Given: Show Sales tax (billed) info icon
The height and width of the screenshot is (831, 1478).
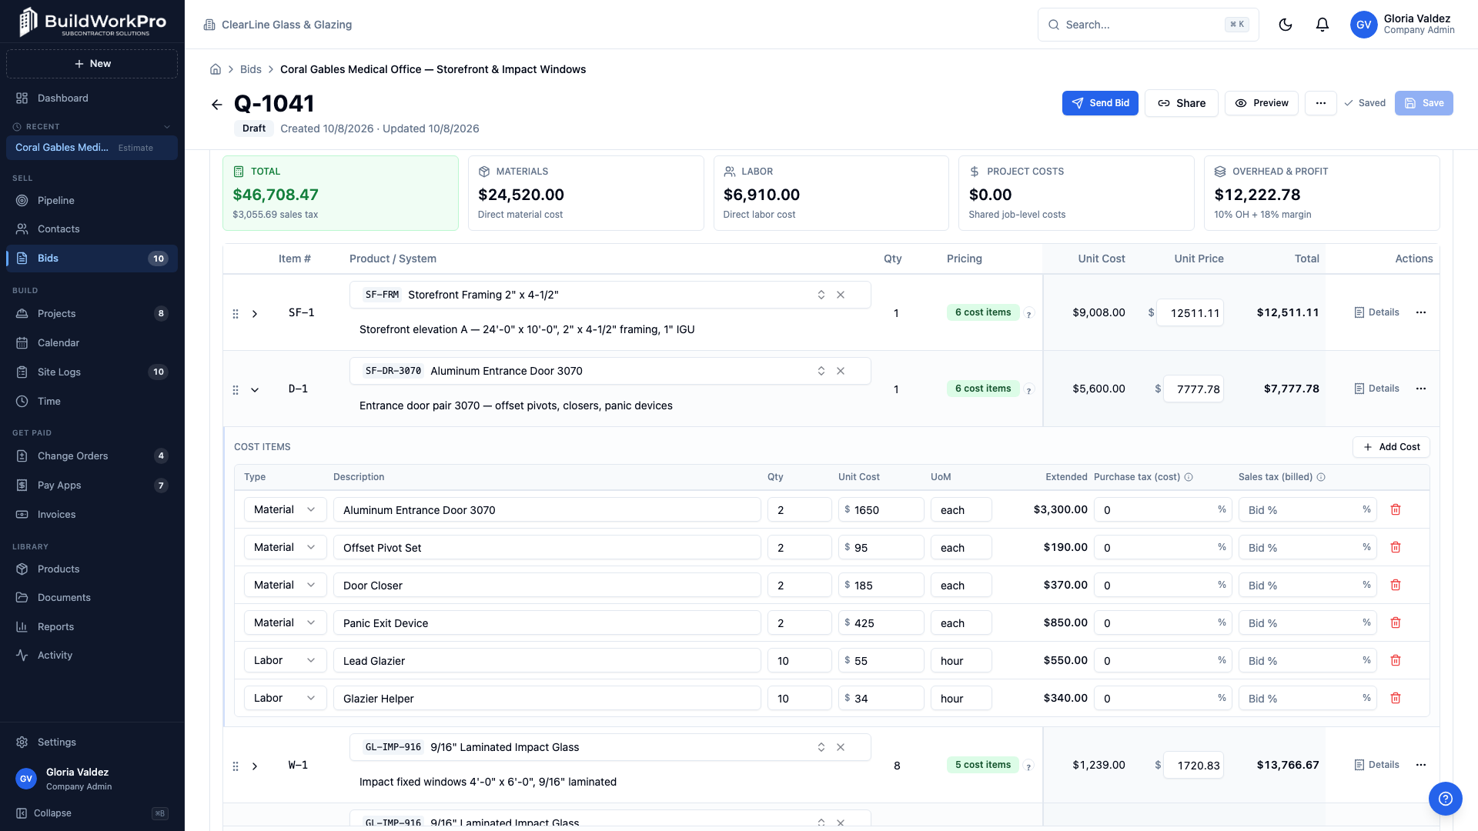Looking at the screenshot, I should [1321, 477].
